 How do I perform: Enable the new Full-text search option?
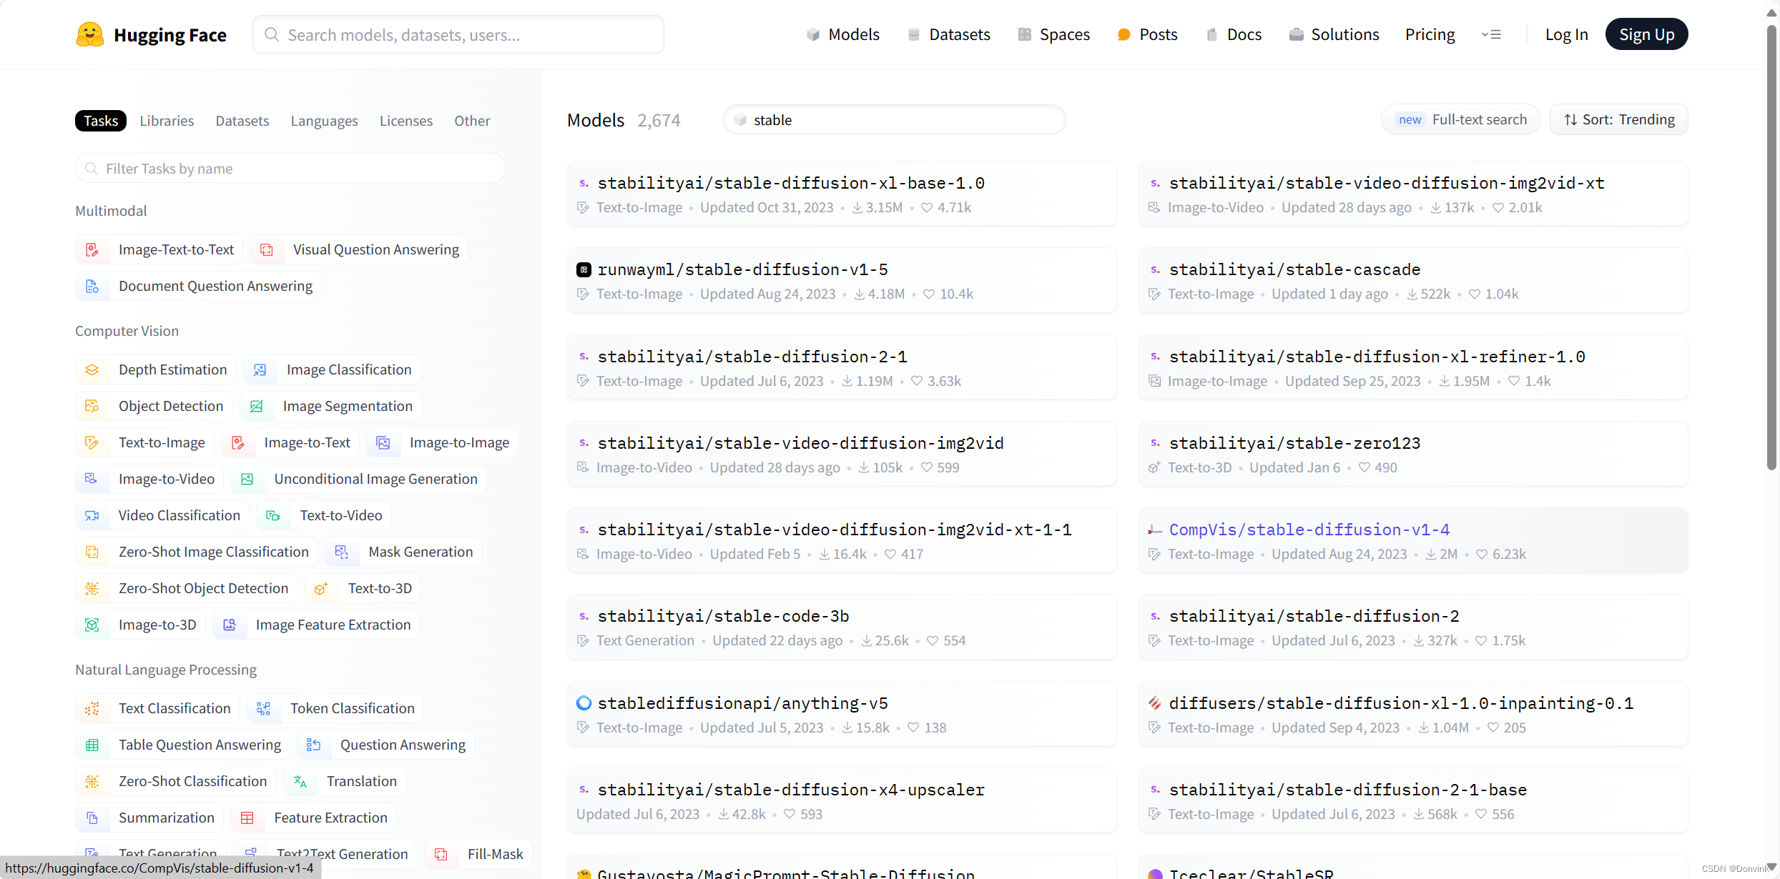coord(1460,119)
